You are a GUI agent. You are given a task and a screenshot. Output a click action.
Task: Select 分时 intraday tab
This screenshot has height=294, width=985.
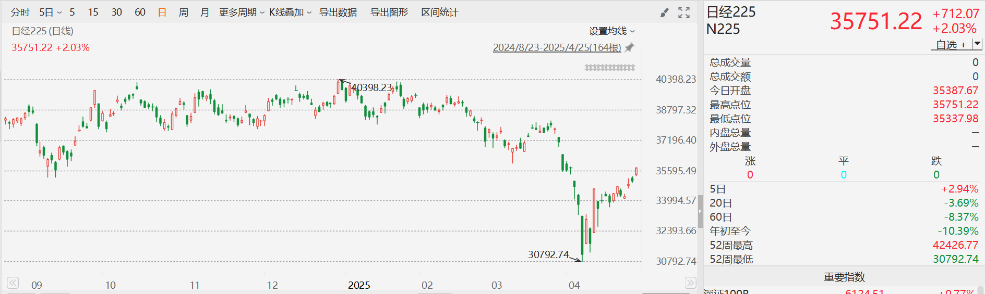tap(20, 12)
